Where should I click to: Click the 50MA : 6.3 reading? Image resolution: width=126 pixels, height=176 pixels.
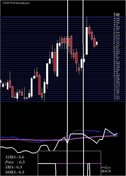click(15, 172)
